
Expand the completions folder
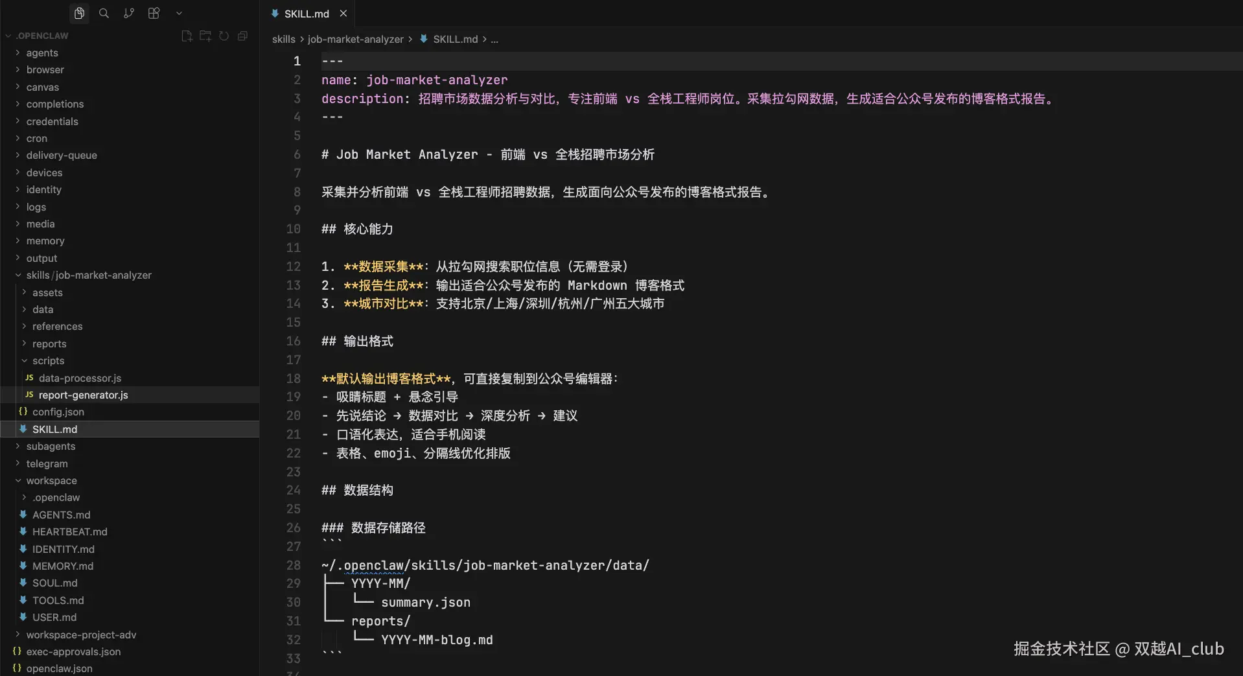pyautogui.click(x=55, y=104)
